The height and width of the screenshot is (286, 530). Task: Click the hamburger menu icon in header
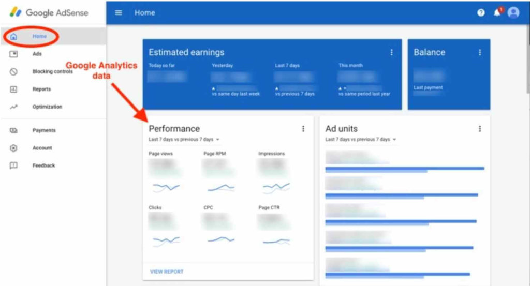[x=119, y=13]
